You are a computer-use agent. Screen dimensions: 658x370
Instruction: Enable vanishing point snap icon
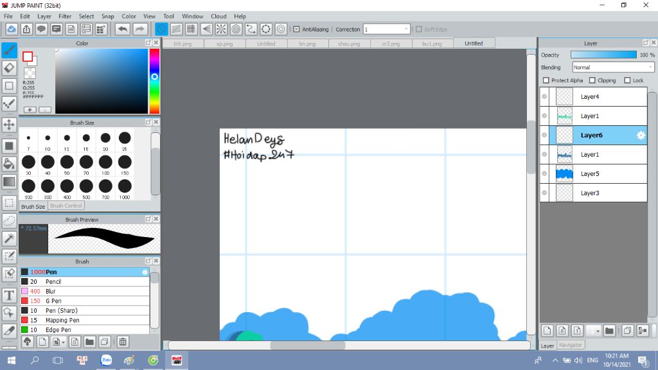click(206, 29)
